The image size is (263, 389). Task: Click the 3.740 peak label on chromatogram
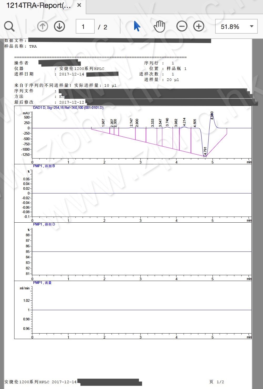click(167, 122)
